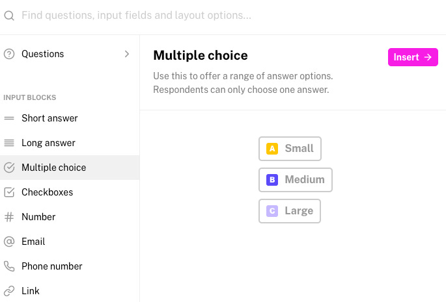
Task: Click the search magnifier icon
Action: [x=9, y=16]
